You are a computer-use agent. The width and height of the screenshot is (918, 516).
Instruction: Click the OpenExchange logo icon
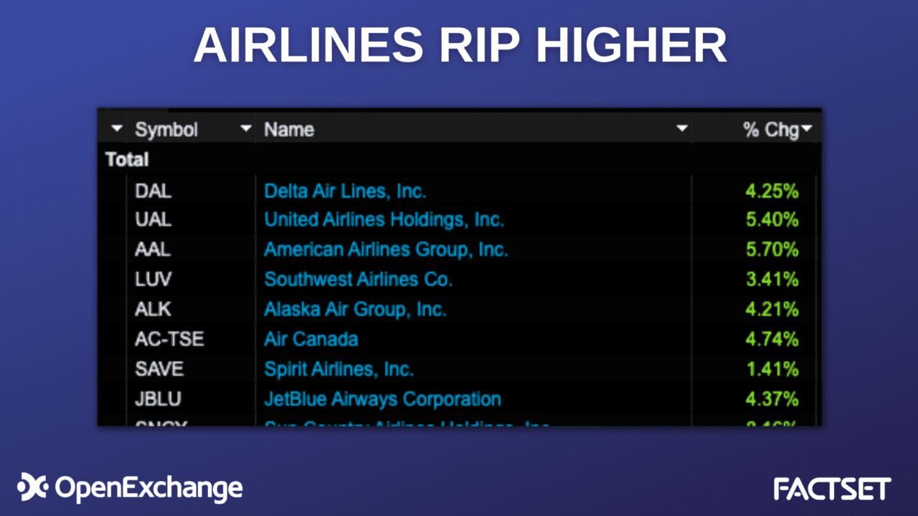tap(32, 487)
